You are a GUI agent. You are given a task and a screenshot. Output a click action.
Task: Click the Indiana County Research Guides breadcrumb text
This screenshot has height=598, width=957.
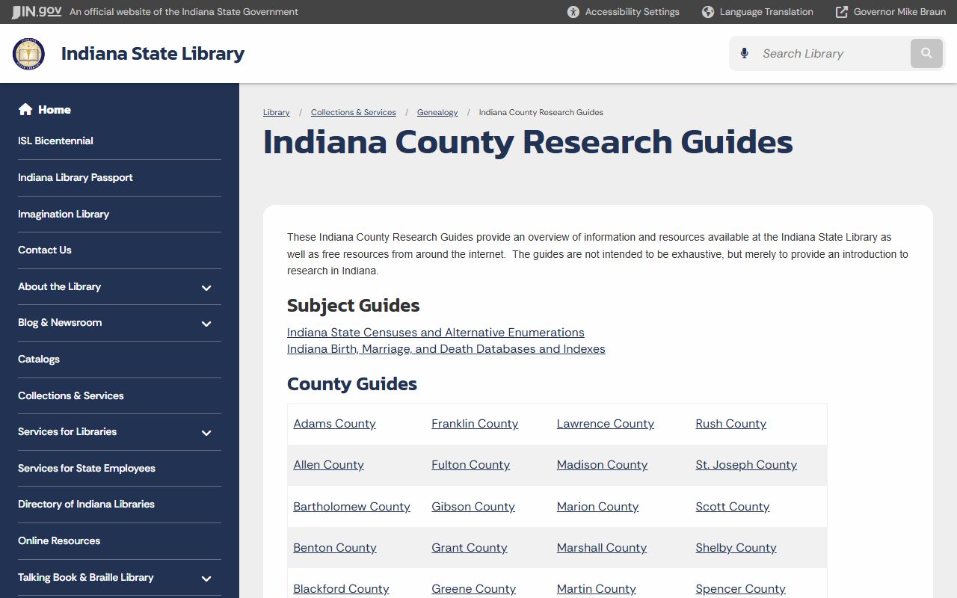pos(541,112)
